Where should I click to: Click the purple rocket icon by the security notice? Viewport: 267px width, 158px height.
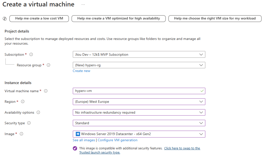coord(75,148)
